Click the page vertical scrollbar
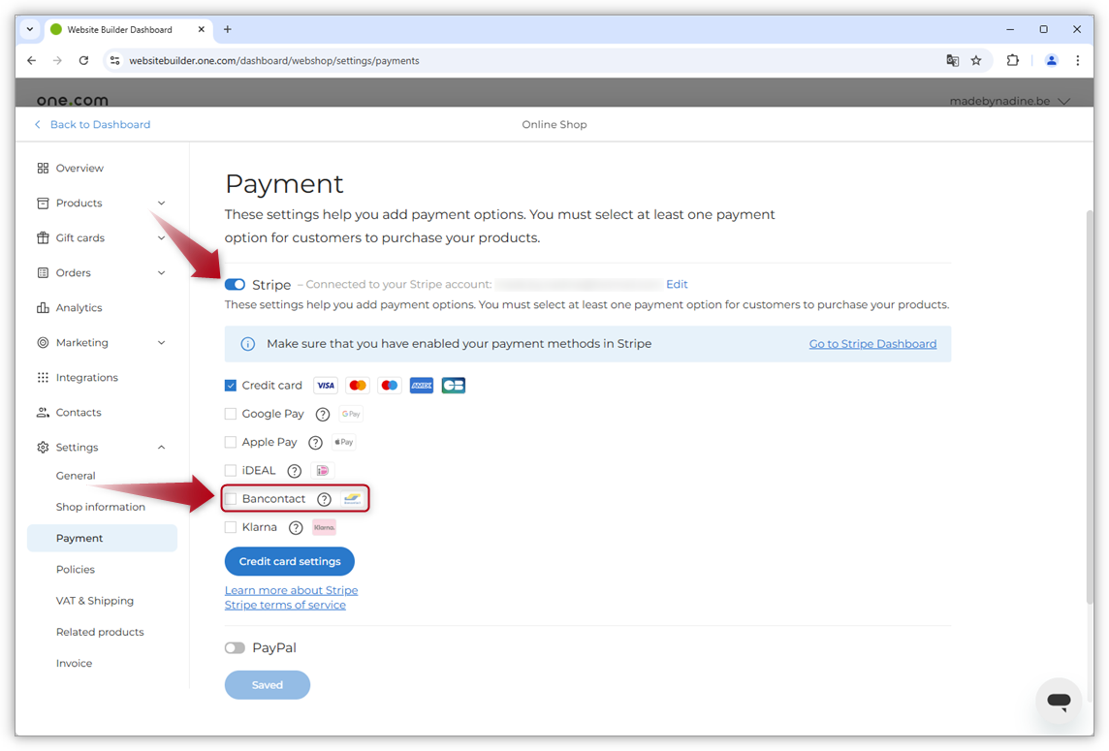The image size is (1109, 751). point(1090,407)
